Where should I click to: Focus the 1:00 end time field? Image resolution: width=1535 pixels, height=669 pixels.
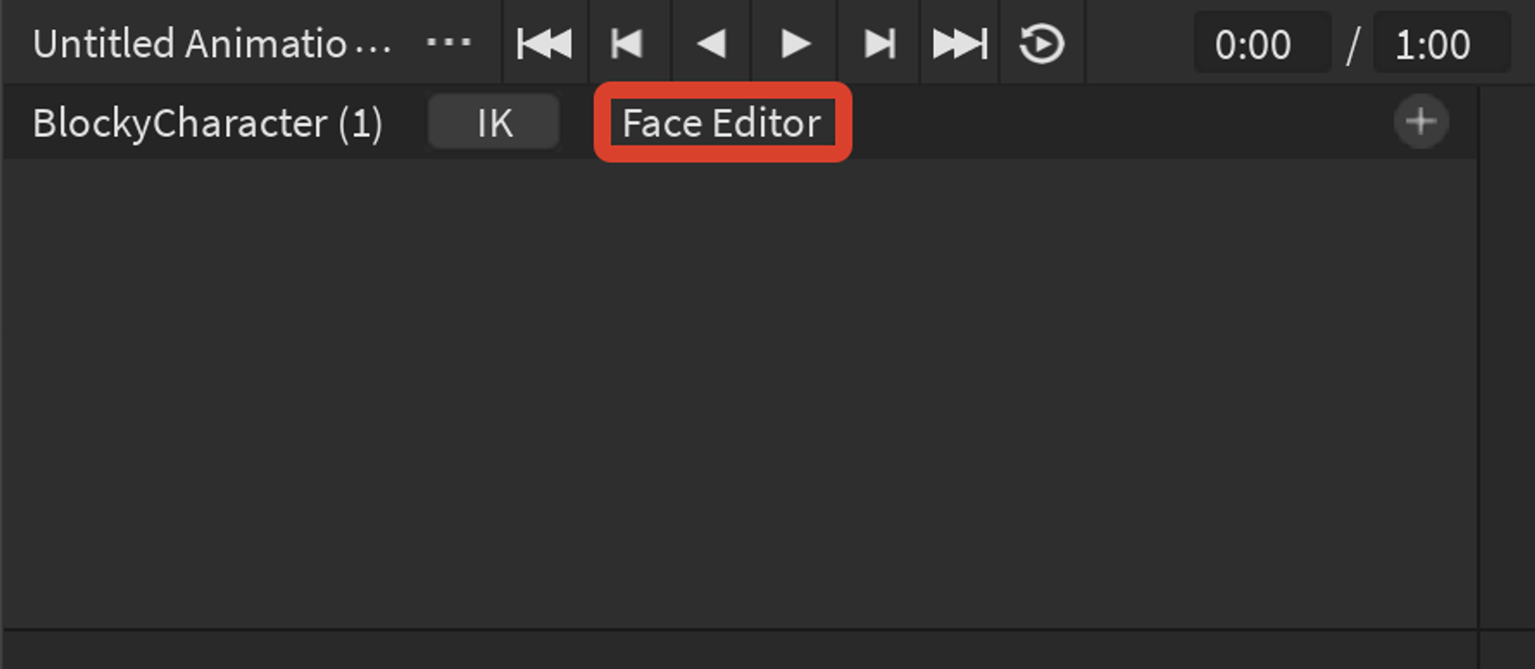(x=1441, y=43)
